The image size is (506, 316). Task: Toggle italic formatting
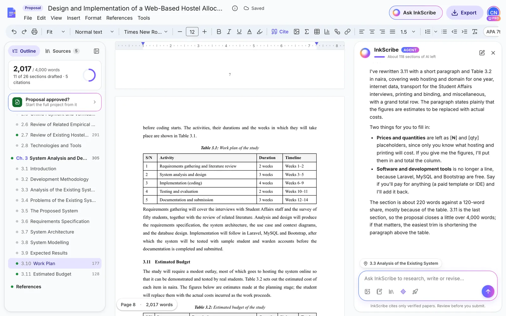tap(229, 32)
